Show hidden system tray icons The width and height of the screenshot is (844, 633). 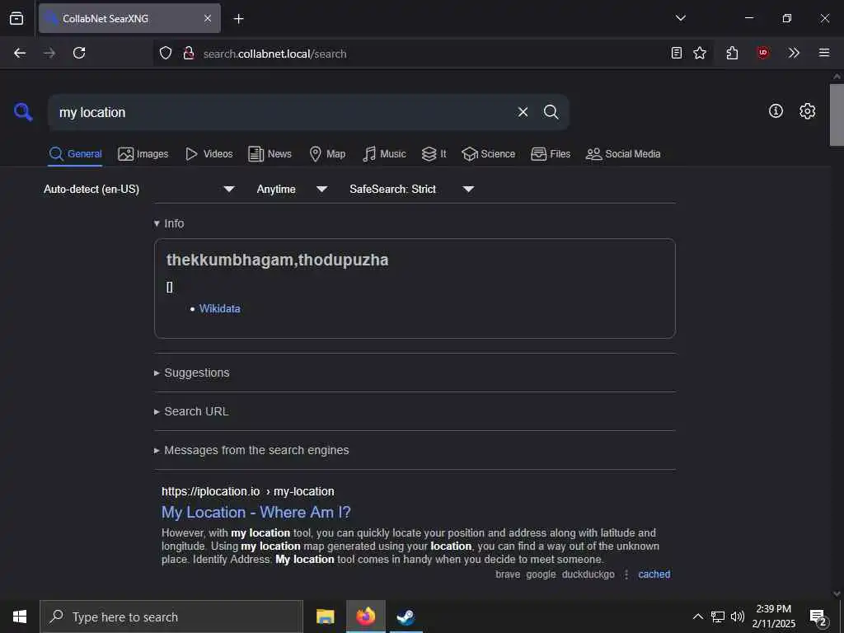coord(697,617)
